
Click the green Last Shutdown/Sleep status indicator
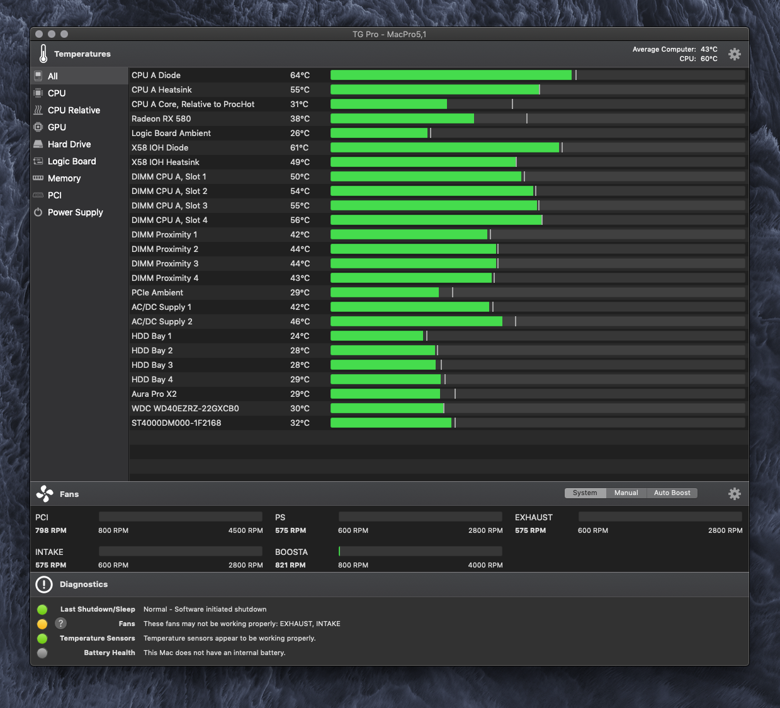coord(42,609)
